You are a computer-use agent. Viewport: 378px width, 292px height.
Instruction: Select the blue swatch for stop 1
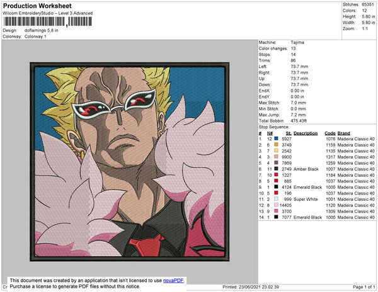(x=276, y=138)
